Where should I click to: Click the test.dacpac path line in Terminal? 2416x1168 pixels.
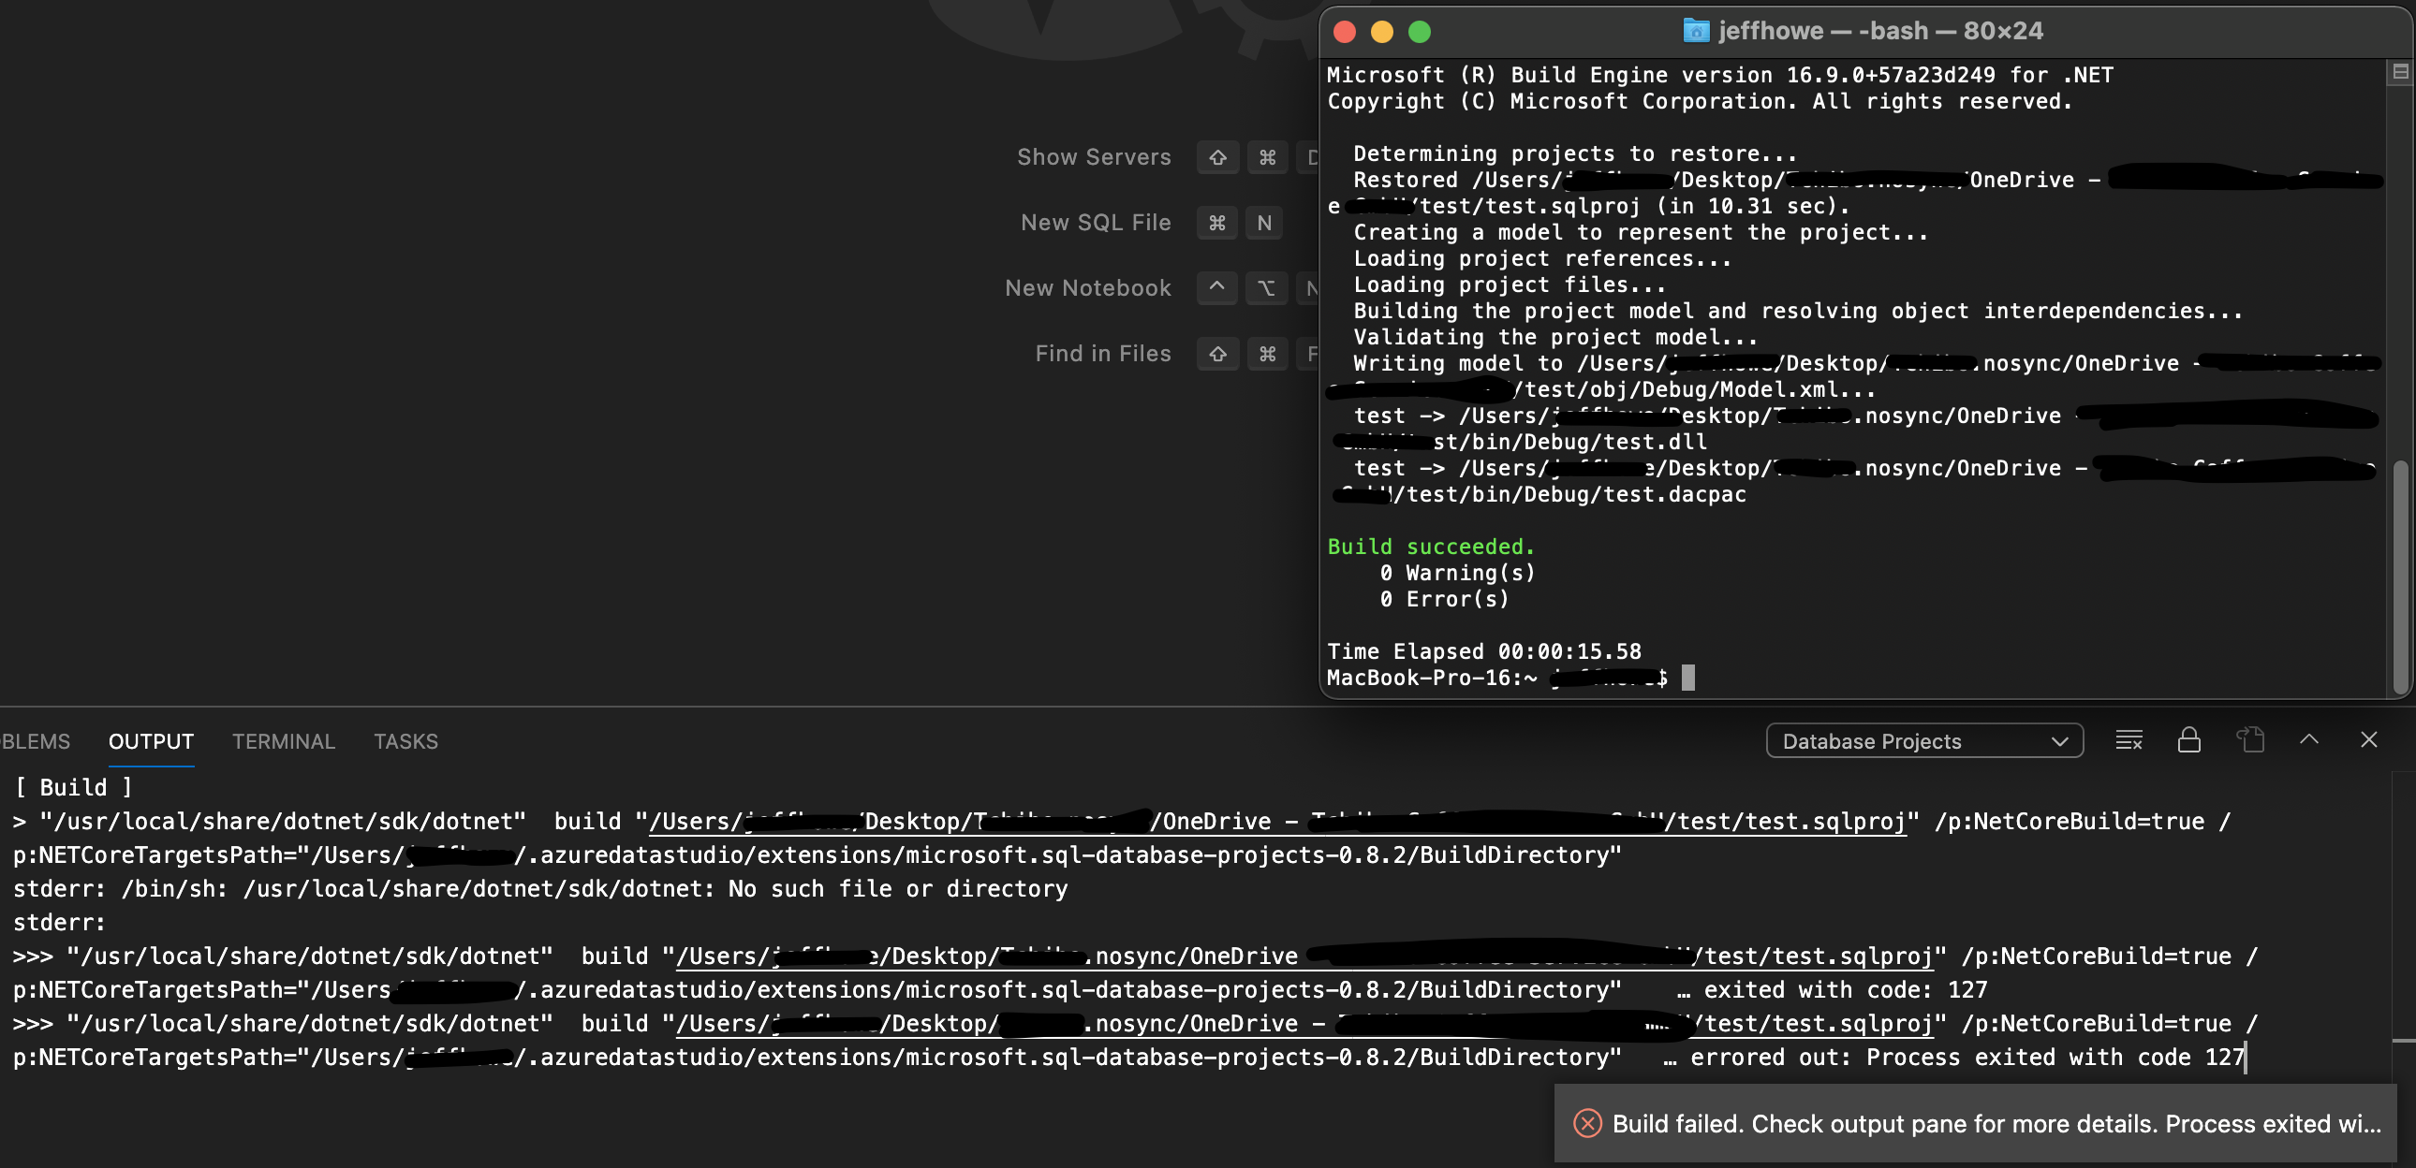tap(1539, 495)
